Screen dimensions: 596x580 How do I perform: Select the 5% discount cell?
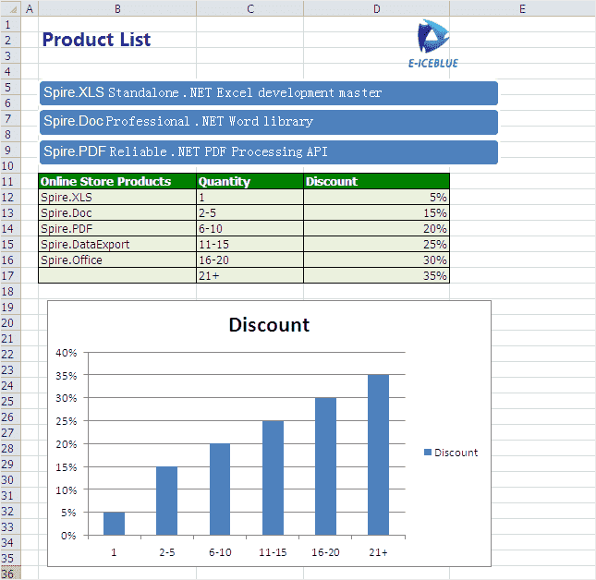click(x=376, y=197)
